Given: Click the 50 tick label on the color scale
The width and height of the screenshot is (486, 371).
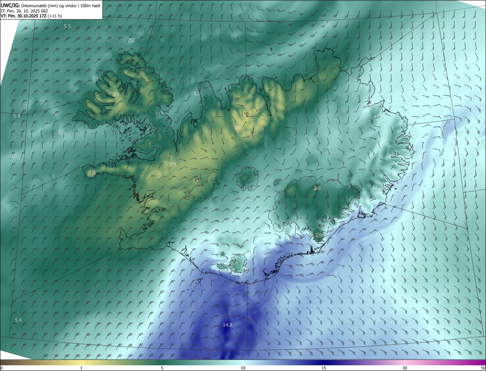Looking at the screenshot, I should click(x=483, y=368).
